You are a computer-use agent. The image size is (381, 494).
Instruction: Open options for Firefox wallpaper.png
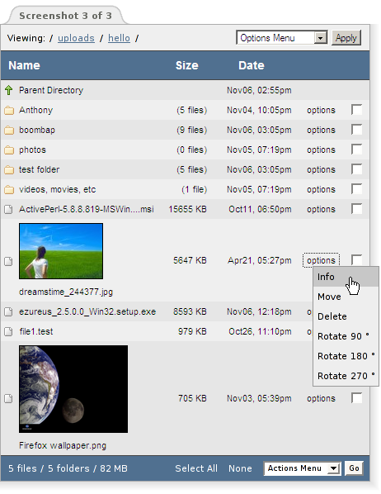click(x=321, y=398)
